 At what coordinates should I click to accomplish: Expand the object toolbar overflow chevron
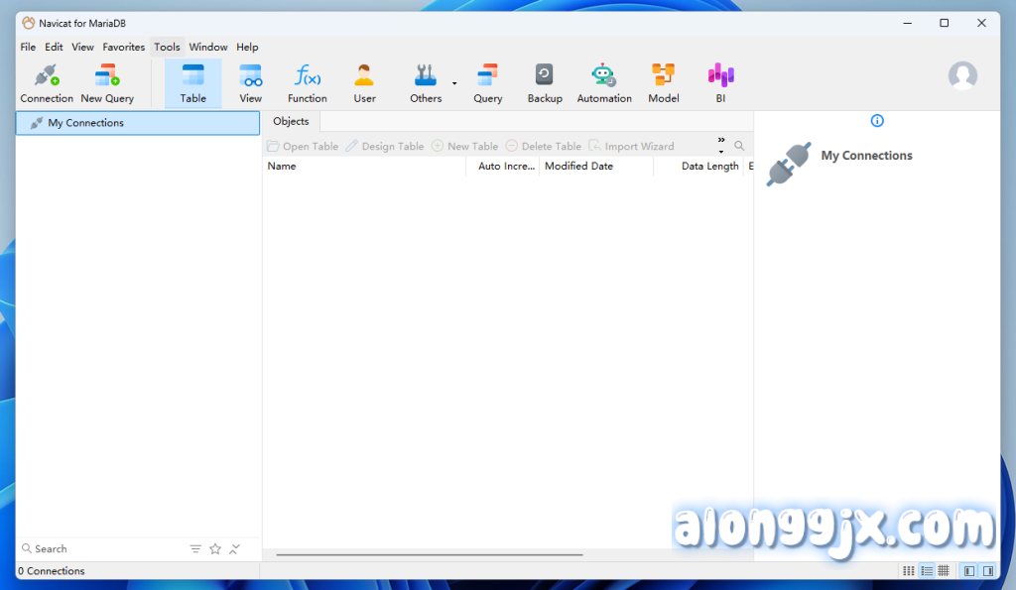[x=721, y=141]
